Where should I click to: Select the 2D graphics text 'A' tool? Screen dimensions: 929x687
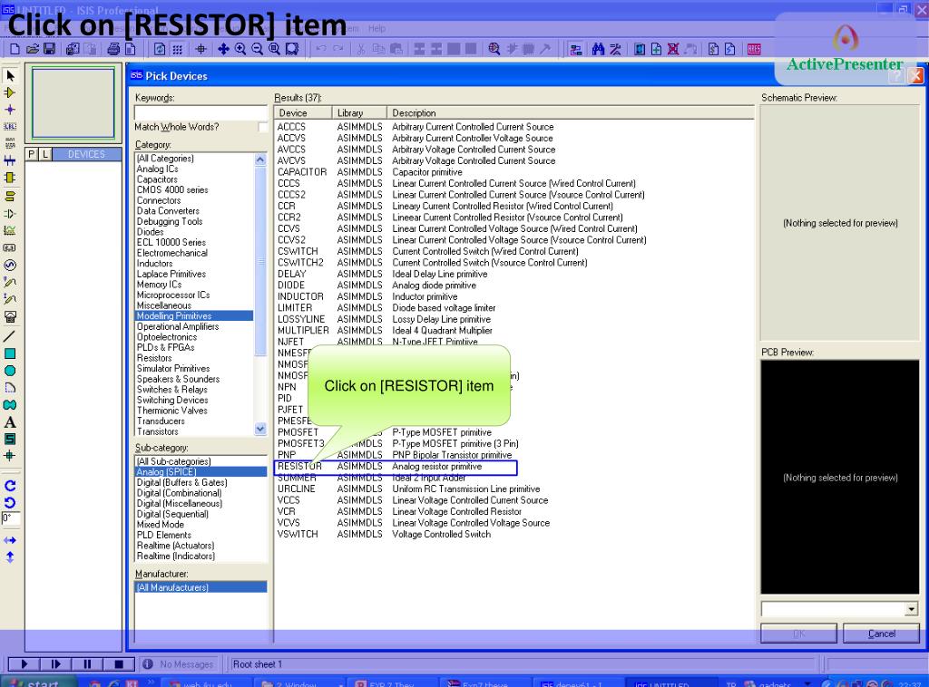tap(10, 422)
